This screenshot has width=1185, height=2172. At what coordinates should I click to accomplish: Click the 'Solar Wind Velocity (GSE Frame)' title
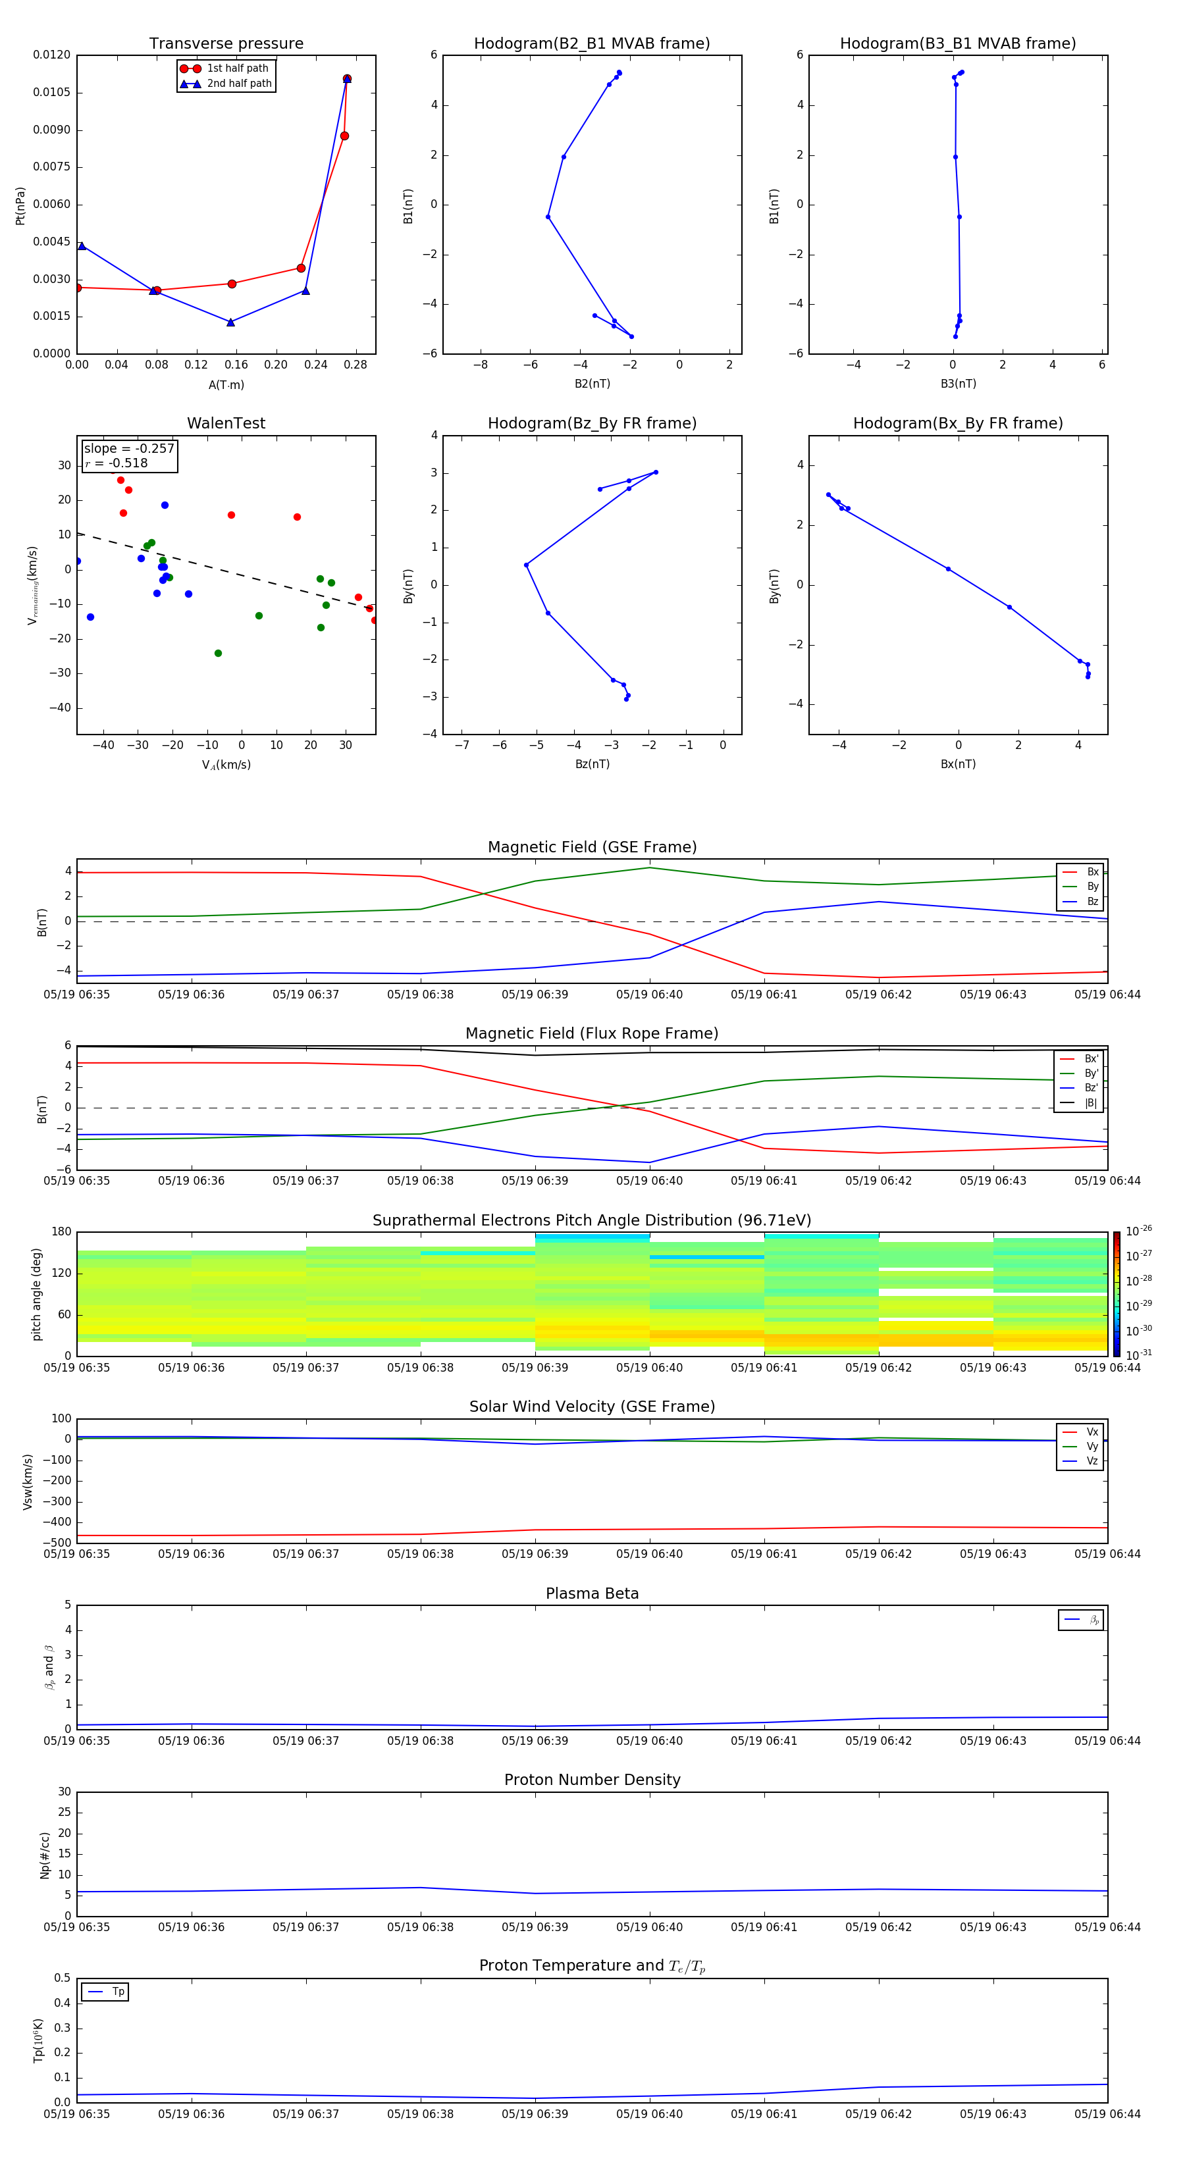click(592, 1407)
